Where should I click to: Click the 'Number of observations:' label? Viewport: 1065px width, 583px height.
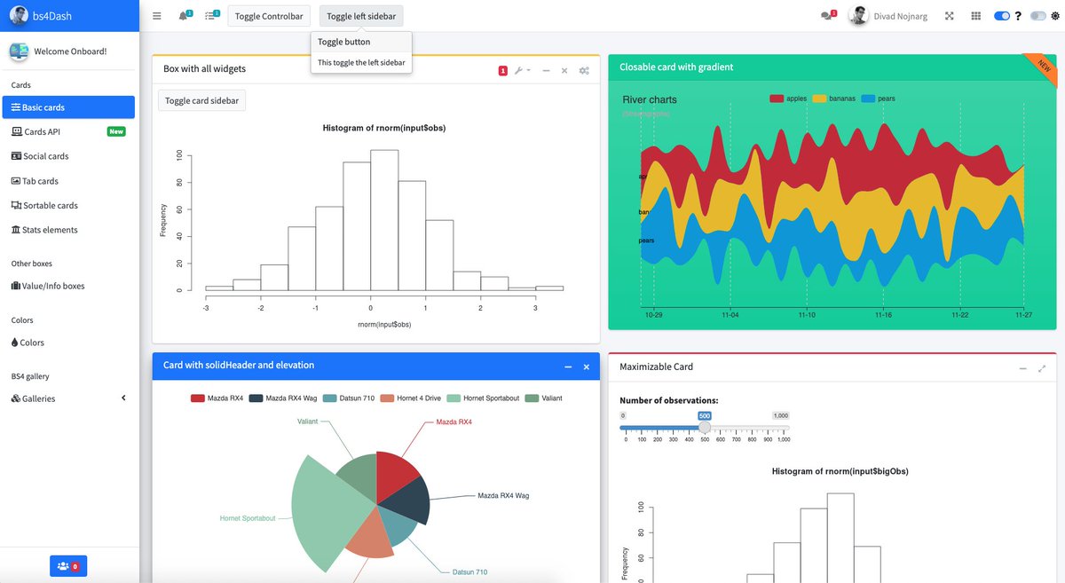(x=669, y=400)
